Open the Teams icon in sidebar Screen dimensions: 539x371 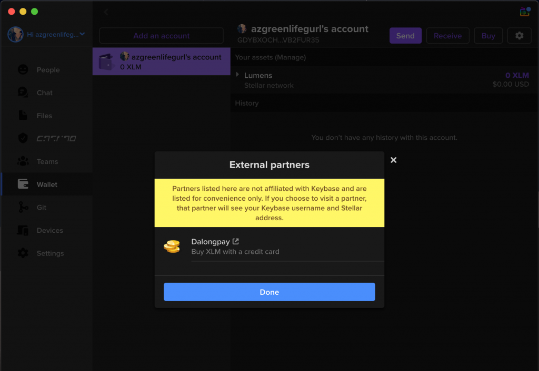[23, 161]
